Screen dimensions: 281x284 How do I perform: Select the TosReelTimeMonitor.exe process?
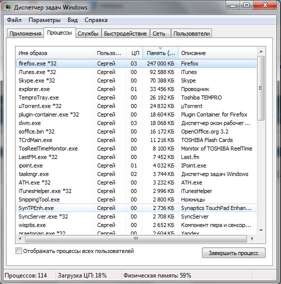point(136,148)
